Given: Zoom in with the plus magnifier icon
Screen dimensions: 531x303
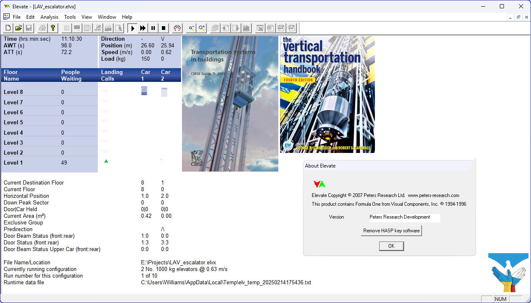Looking at the screenshot, I should (x=202, y=28).
